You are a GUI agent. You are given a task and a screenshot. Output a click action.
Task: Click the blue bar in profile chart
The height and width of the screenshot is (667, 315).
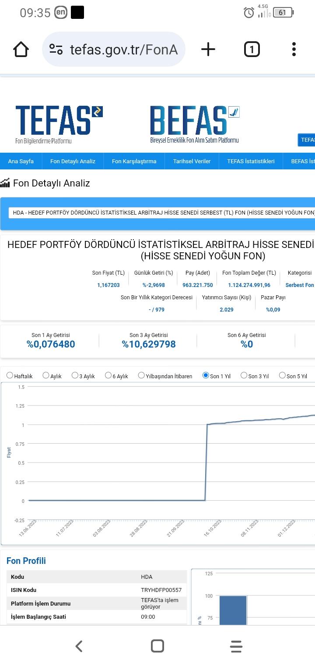[233, 610]
